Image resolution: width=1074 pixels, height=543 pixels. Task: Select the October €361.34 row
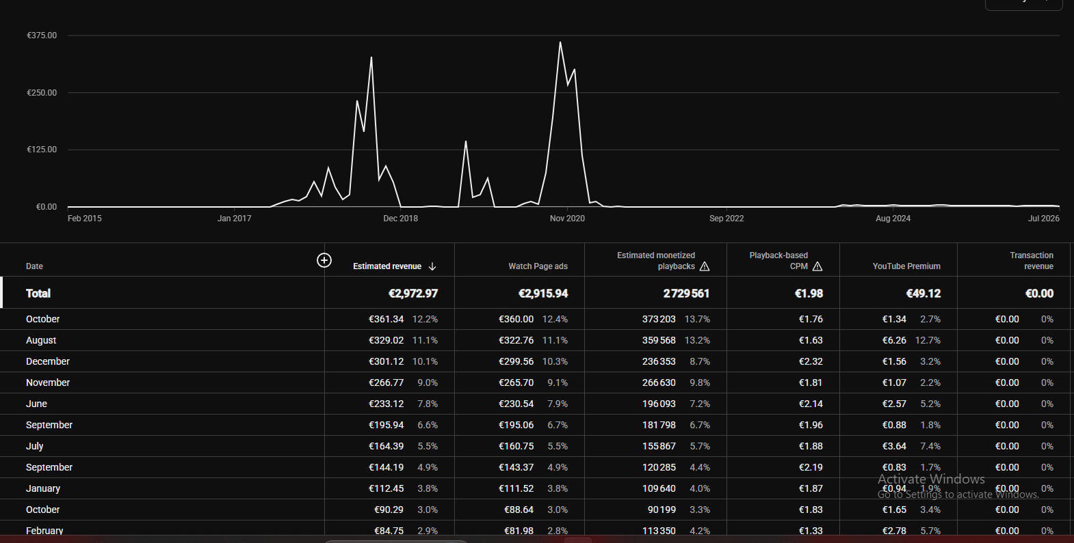[537, 319]
